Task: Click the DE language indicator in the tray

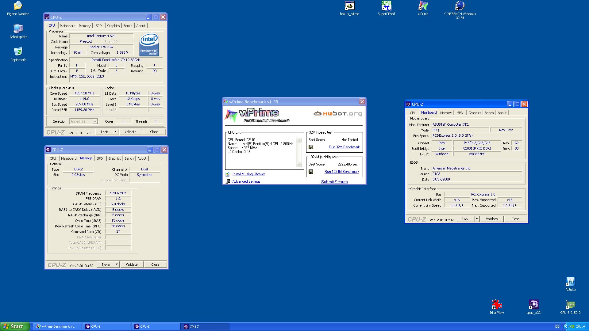Action: (557, 326)
